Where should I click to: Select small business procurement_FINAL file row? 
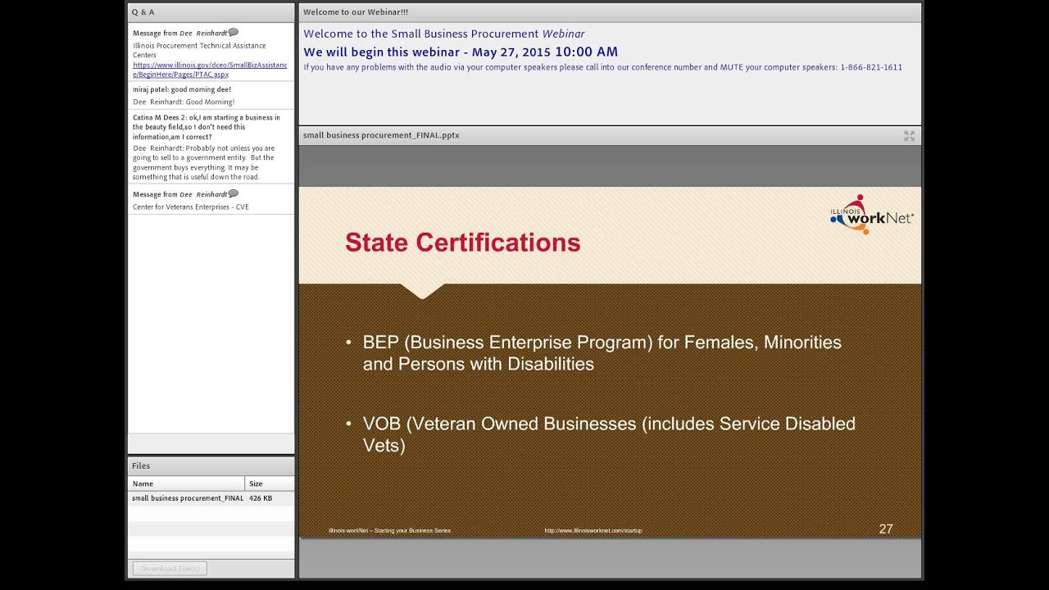point(211,498)
